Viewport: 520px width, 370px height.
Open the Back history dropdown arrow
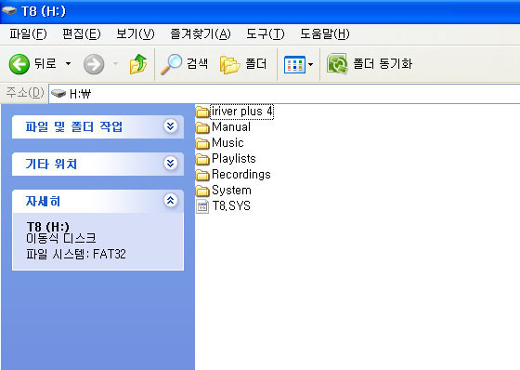coord(68,63)
